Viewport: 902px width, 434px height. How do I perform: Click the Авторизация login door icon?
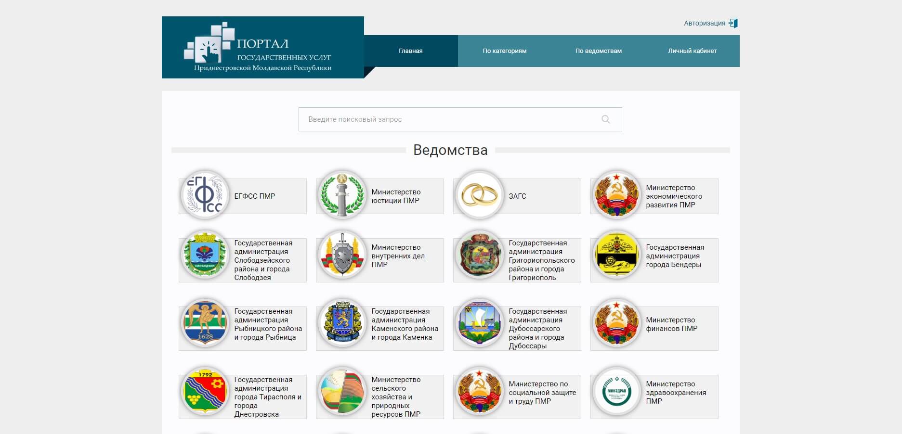(733, 23)
